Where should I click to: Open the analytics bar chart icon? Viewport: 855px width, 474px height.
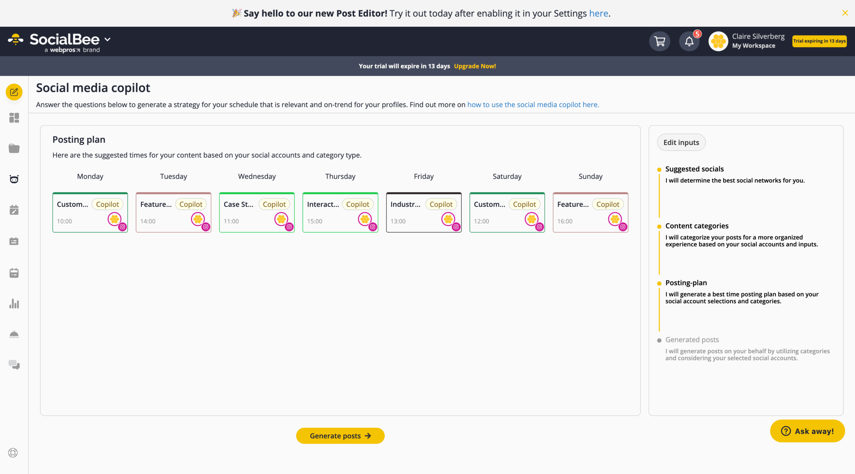pos(14,303)
